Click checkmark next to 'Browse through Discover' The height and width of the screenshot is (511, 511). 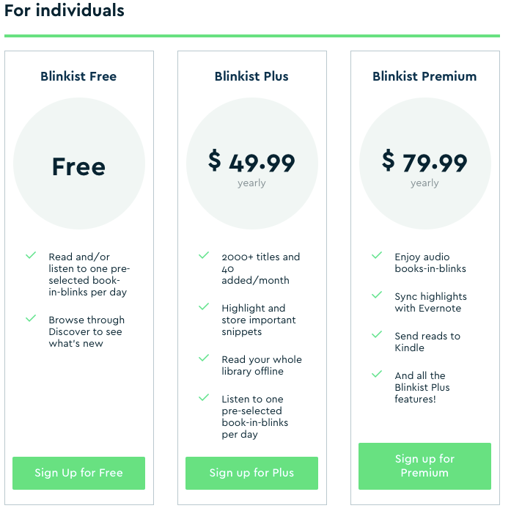[31, 318]
